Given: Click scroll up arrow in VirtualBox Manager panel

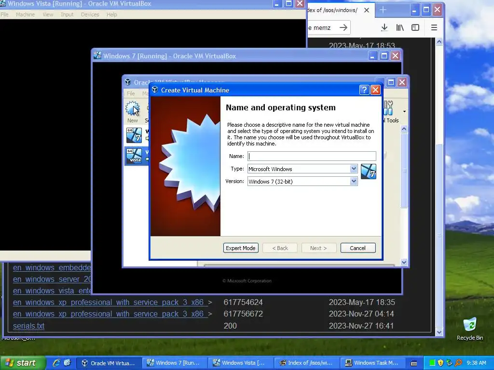Looking at the screenshot, I should pyautogui.click(x=404, y=129).
